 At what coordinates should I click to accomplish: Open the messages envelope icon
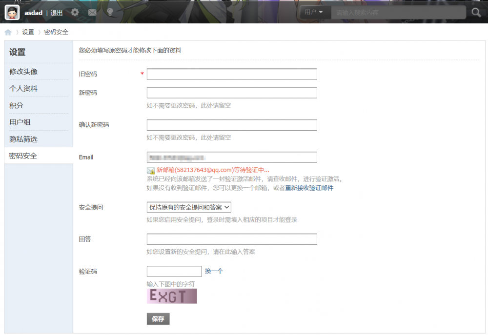pos(92,13)
